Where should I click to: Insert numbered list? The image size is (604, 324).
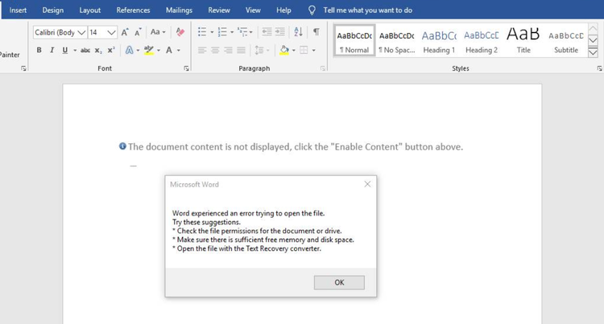point(222,32)
